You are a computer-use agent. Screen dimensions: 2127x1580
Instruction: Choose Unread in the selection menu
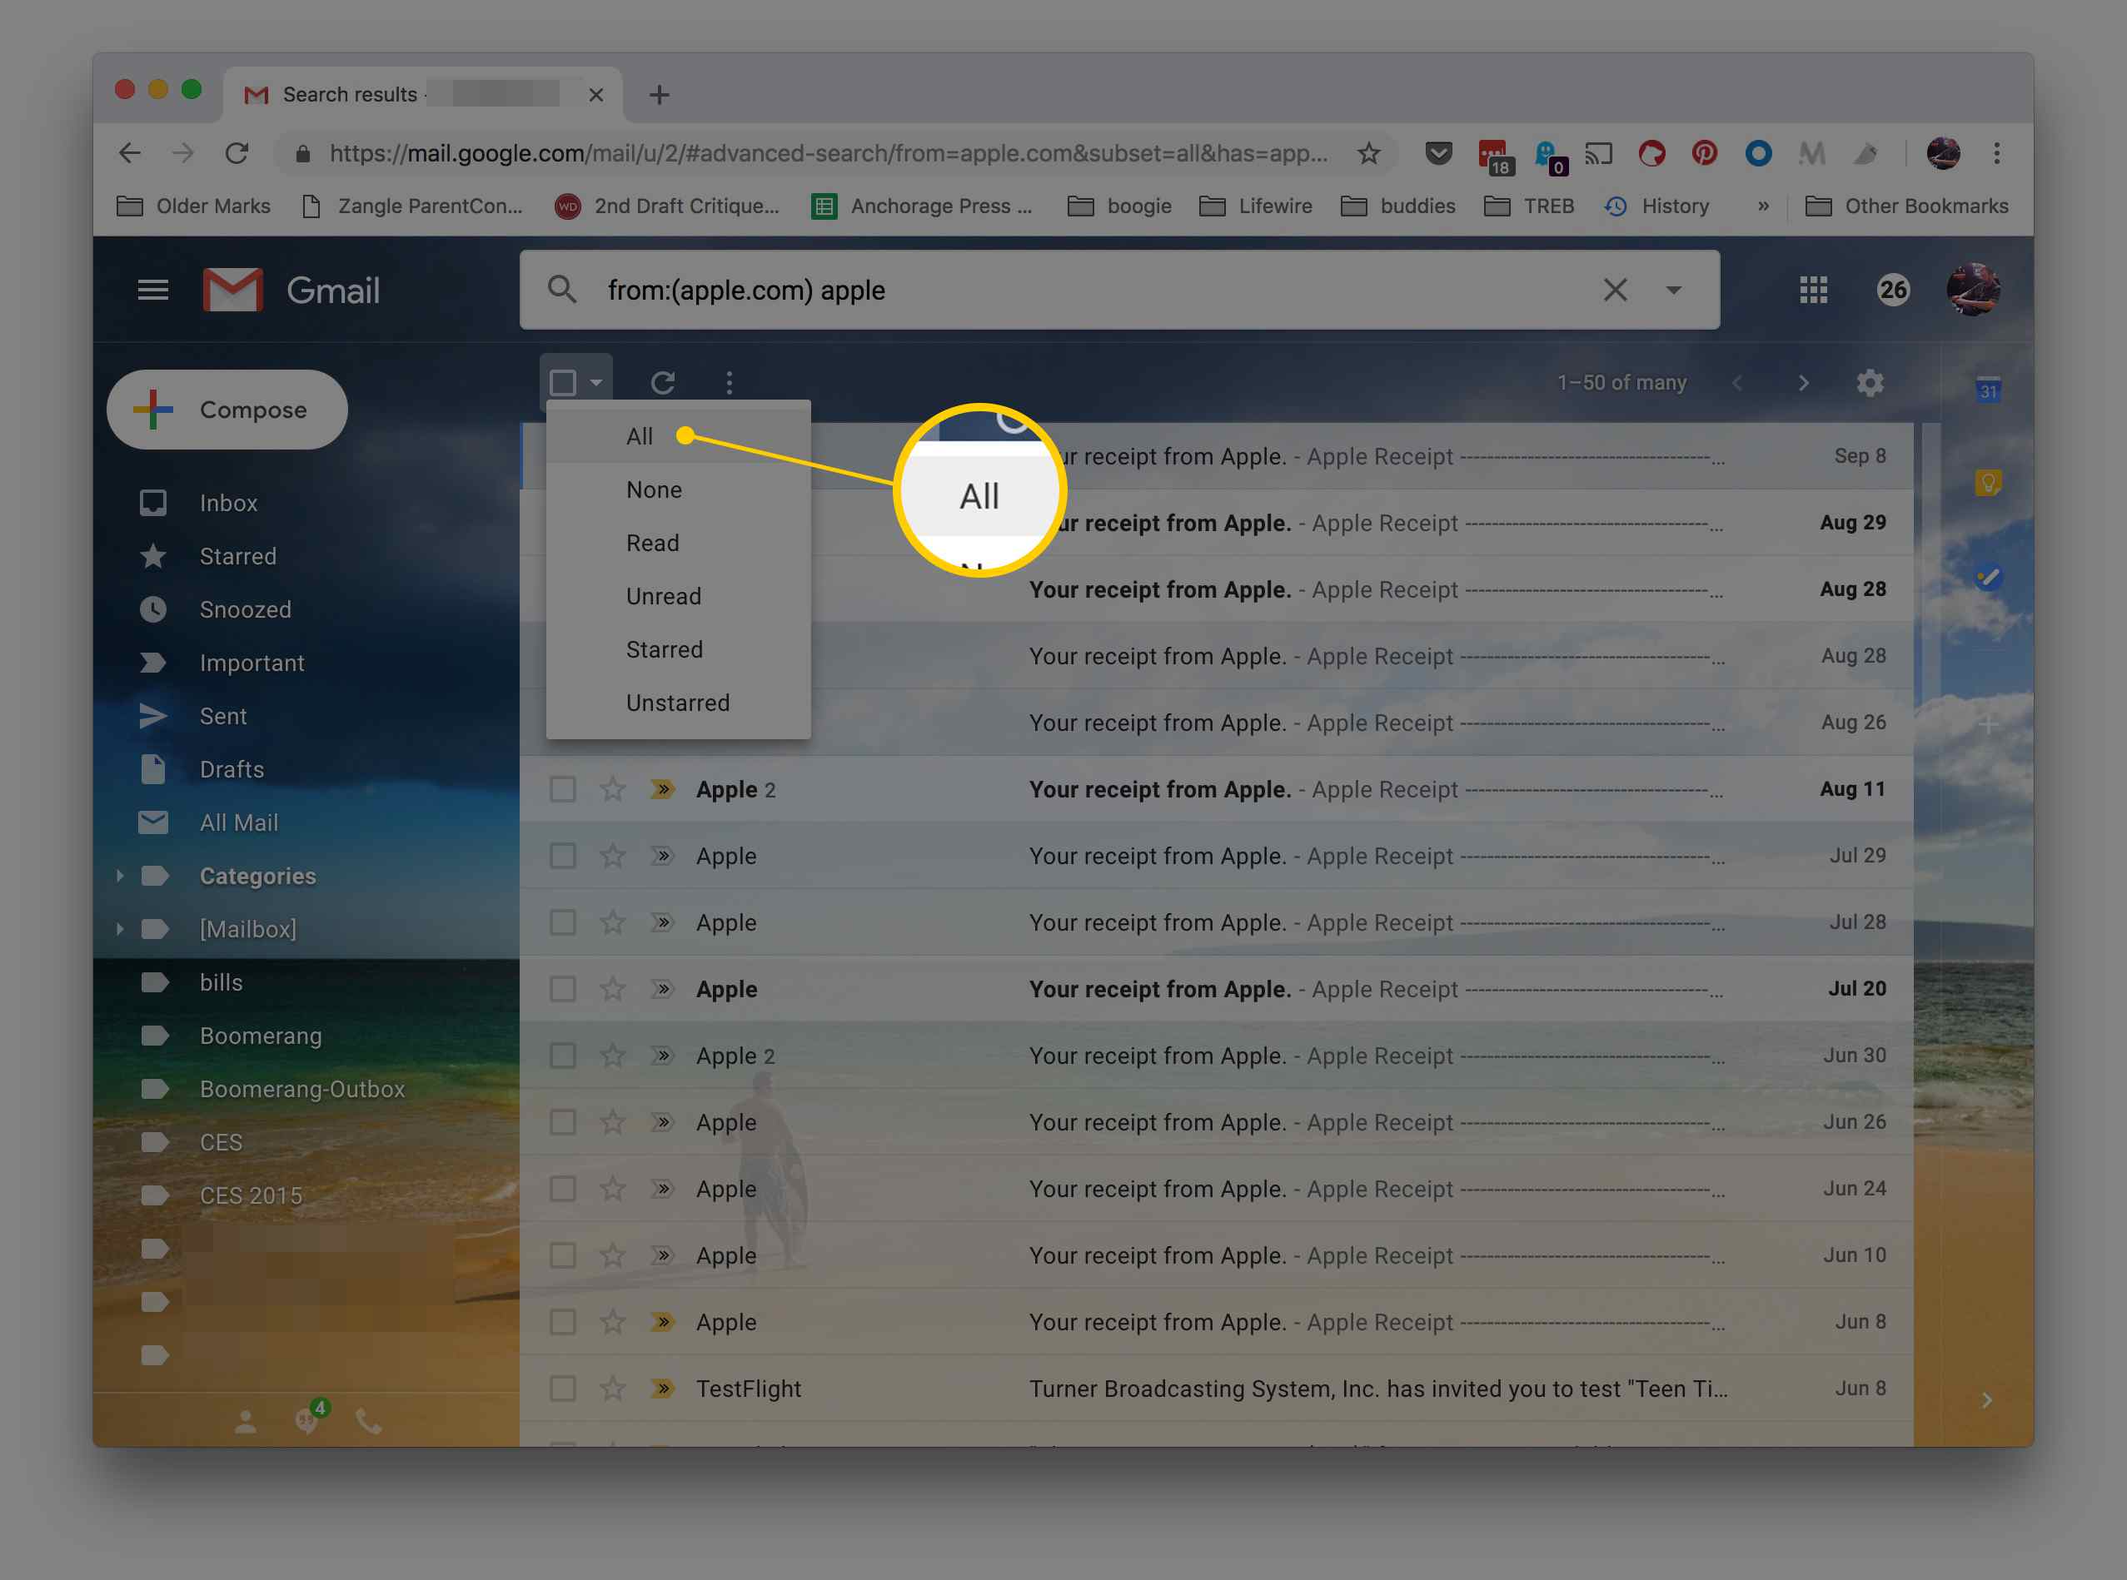coord(679,596)
